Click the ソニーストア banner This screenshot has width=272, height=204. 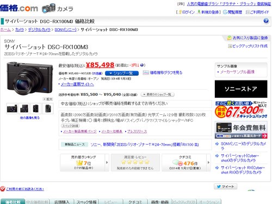click(241, 89)
